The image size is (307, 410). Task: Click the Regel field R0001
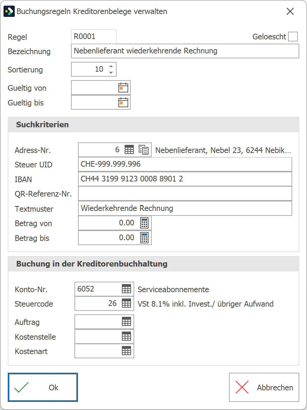point(93,37)
